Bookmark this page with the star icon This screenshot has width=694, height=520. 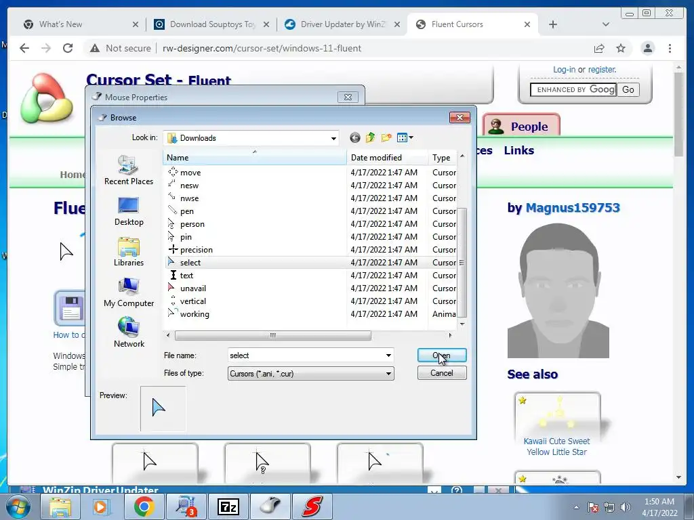(x=621, y=48)
